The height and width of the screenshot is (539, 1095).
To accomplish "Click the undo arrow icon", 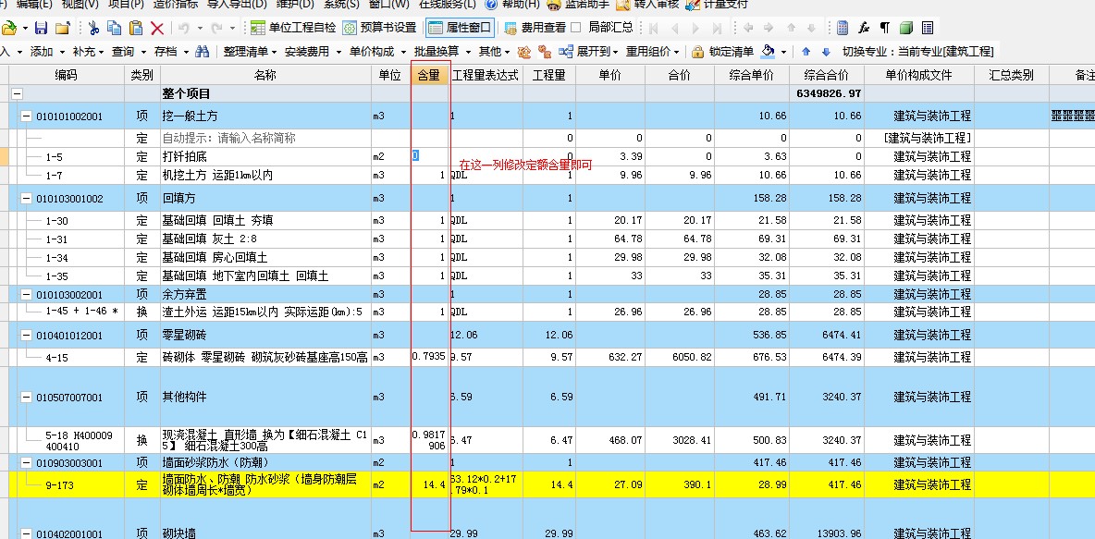I will pyautogui.click(x=184, y=28).
